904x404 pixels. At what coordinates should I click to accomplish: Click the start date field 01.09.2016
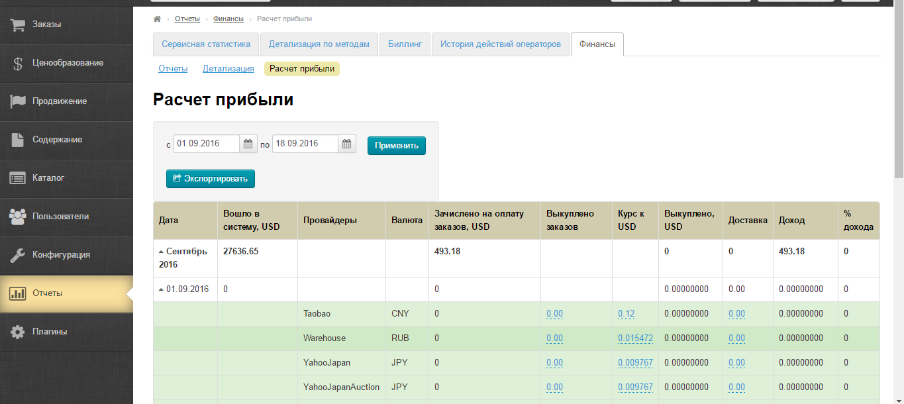(206, 144)
